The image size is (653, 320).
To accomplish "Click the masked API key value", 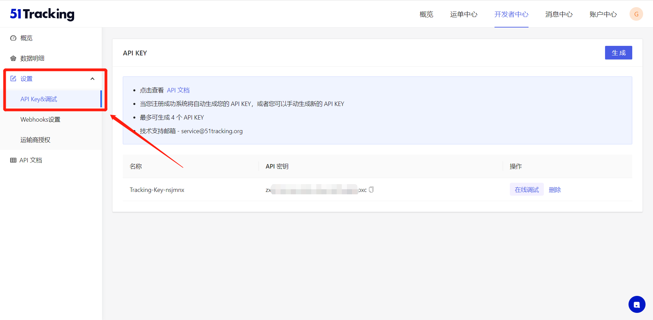I will (316, 190).
